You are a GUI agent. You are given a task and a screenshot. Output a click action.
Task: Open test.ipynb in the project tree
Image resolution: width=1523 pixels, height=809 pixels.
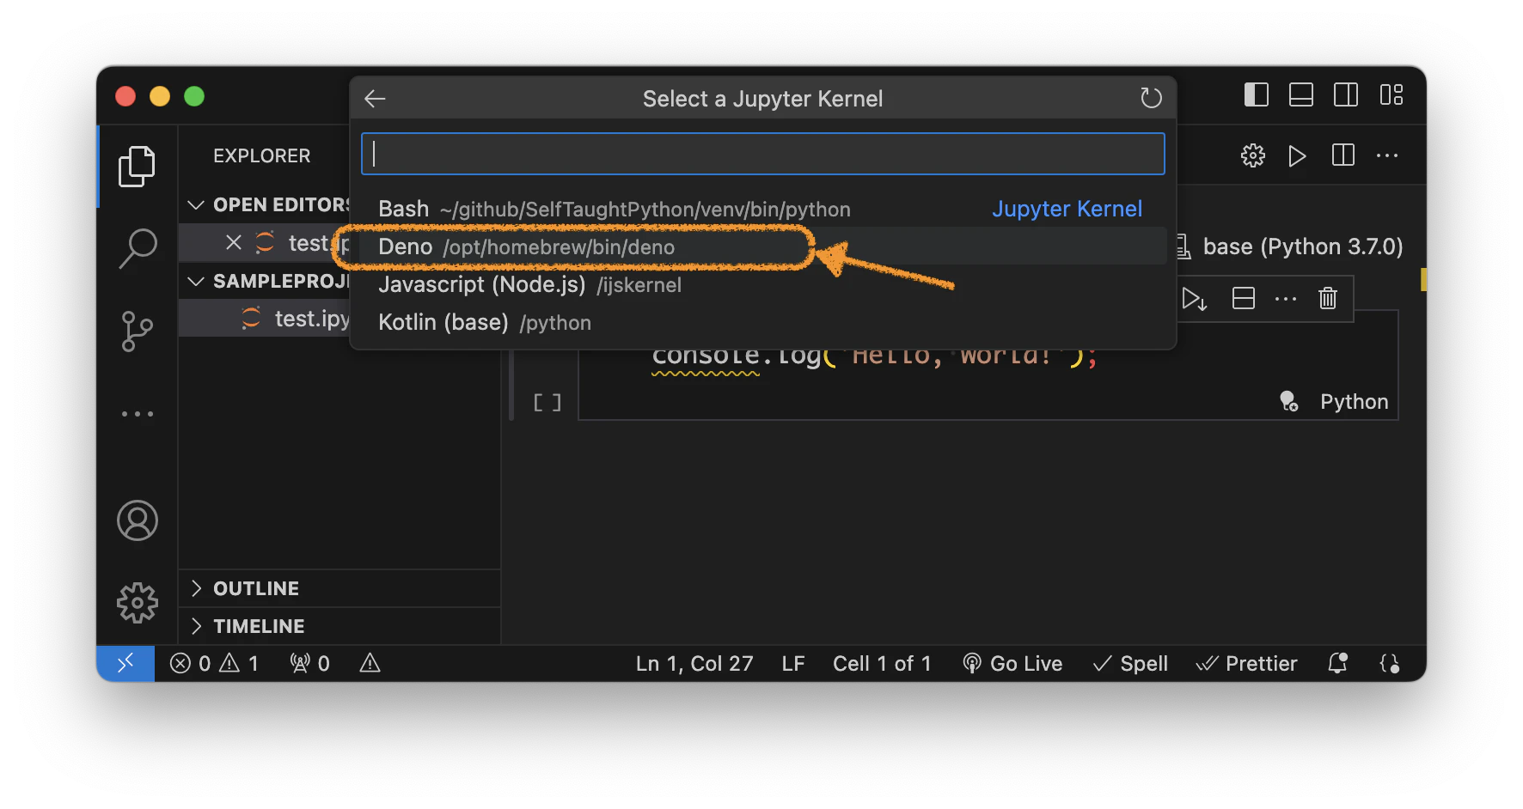265,319
